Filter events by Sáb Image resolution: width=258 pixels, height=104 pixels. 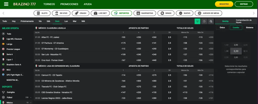click(x=48, y=21)
